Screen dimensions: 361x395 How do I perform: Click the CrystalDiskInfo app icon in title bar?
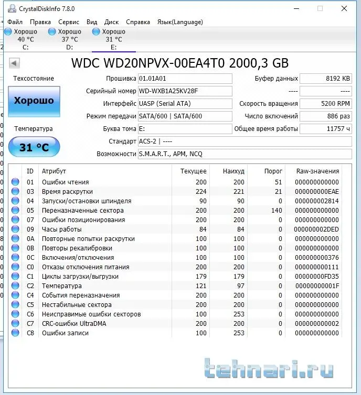[x=12, y=9]
